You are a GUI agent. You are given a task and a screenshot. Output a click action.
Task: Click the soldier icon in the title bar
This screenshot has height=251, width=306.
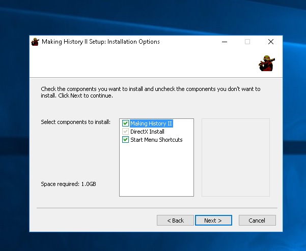coord(35,42)
